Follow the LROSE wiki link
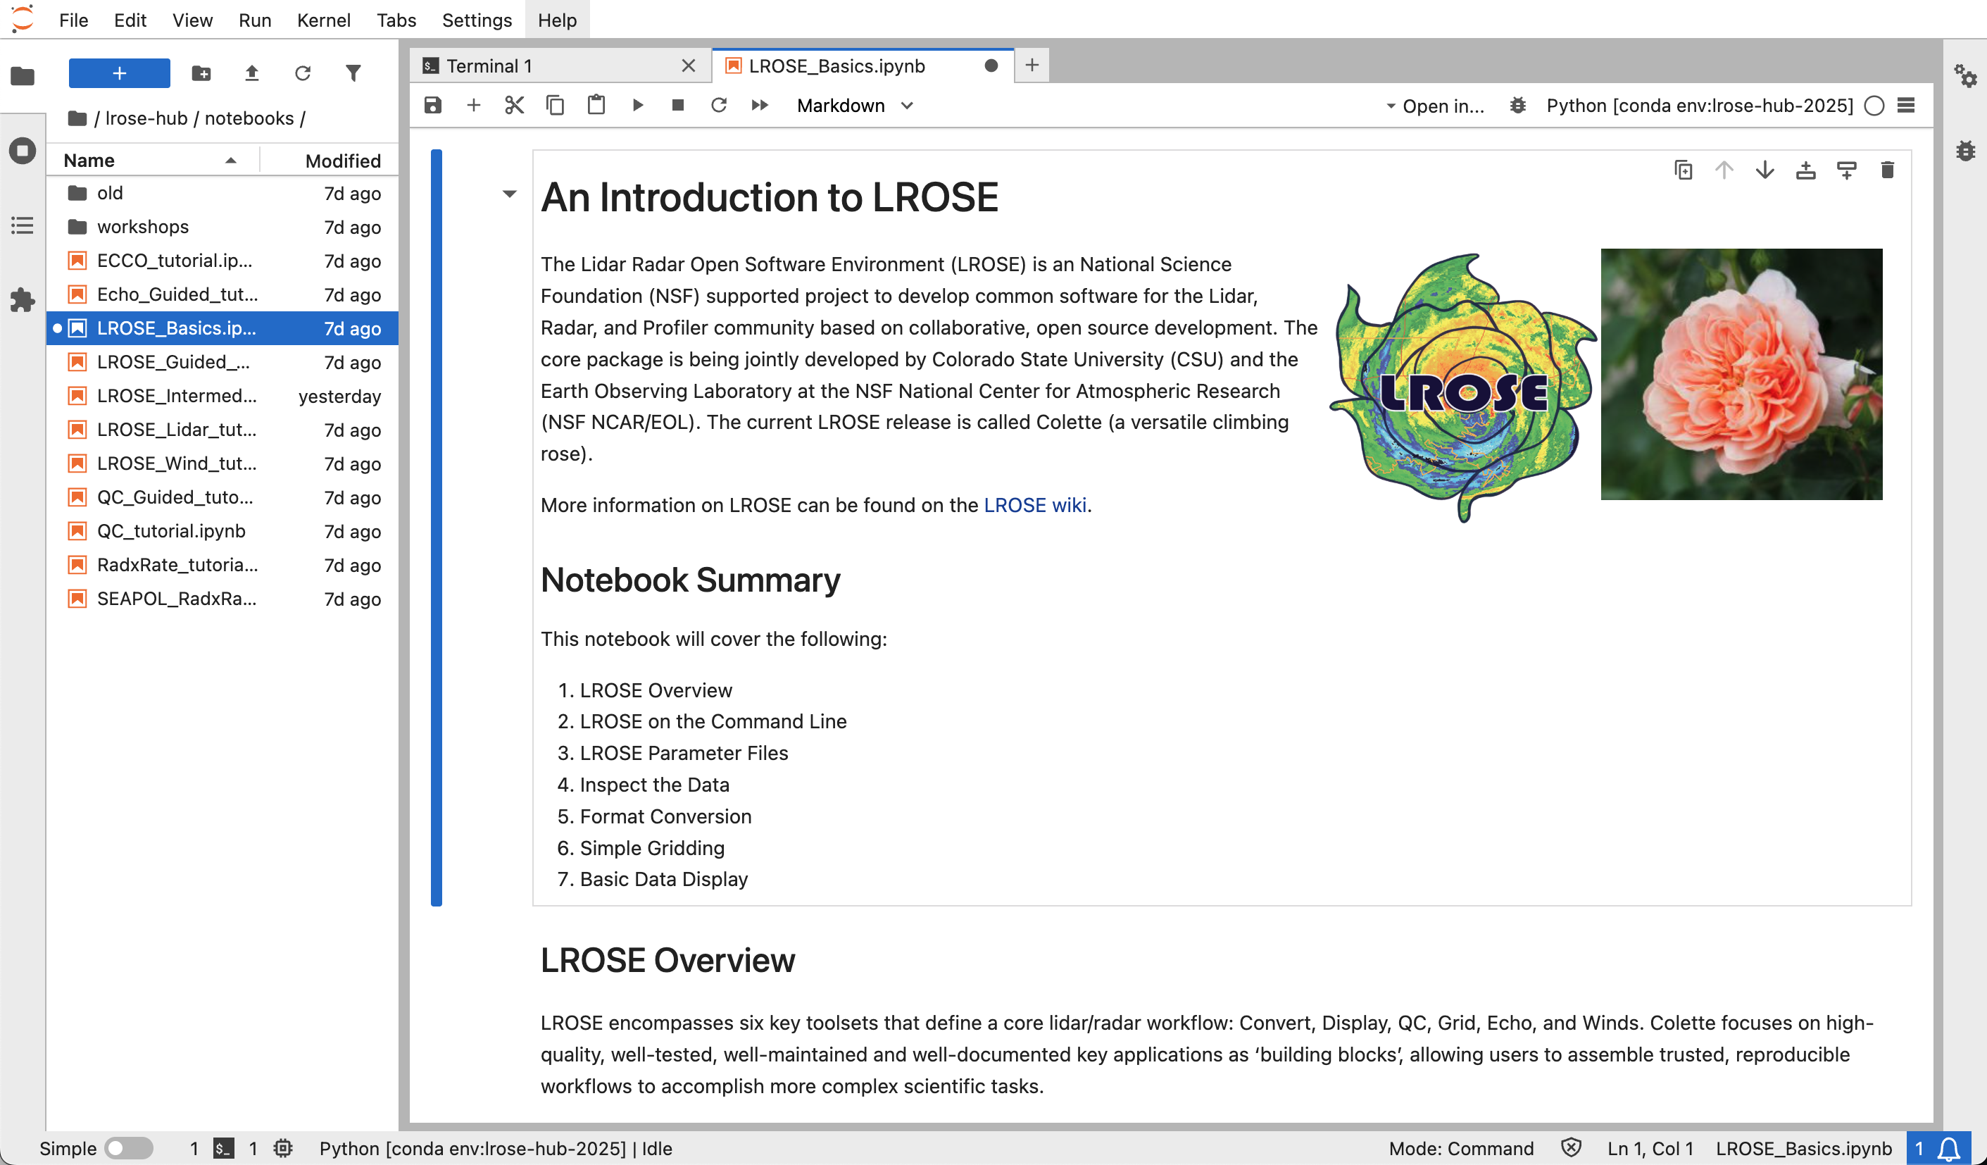The image size is (1987, 1165). pyautogui.click(x=1034, y=505)
